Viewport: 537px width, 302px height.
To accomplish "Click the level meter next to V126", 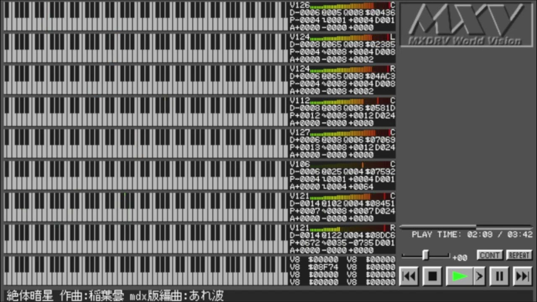I will 350,6.
